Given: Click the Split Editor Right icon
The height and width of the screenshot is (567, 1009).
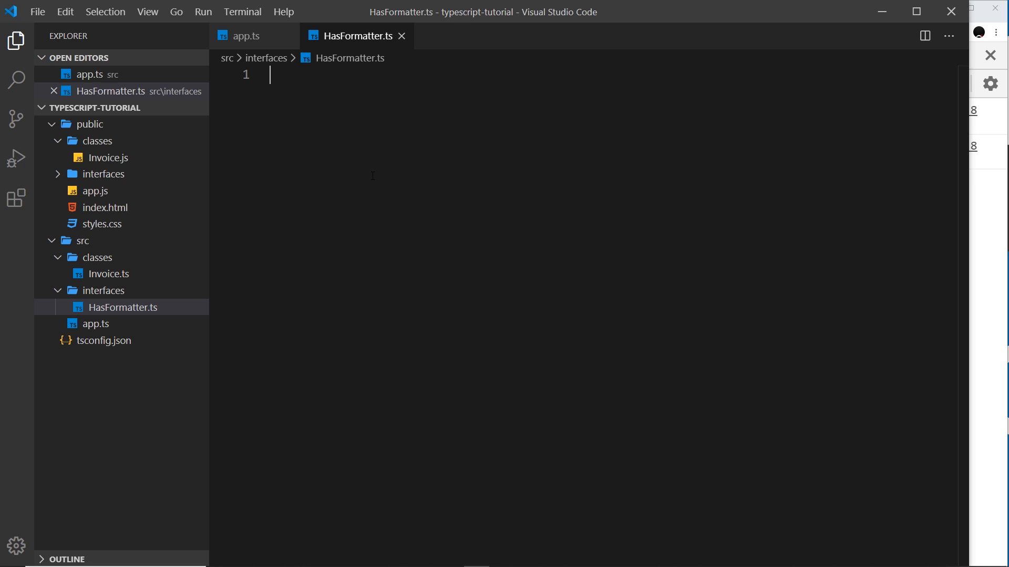Looking at the screenshot, I should click(x=925, y=36).
